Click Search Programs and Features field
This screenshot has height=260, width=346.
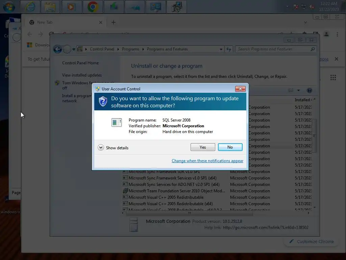pyautogui.click(x=276, y=49)
